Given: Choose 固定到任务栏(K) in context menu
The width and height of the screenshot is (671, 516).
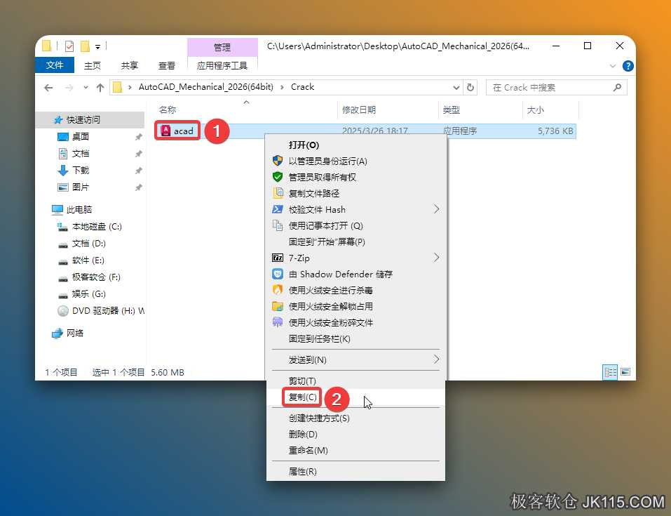Looking at the screenshot, I should (x=355, y=338).
